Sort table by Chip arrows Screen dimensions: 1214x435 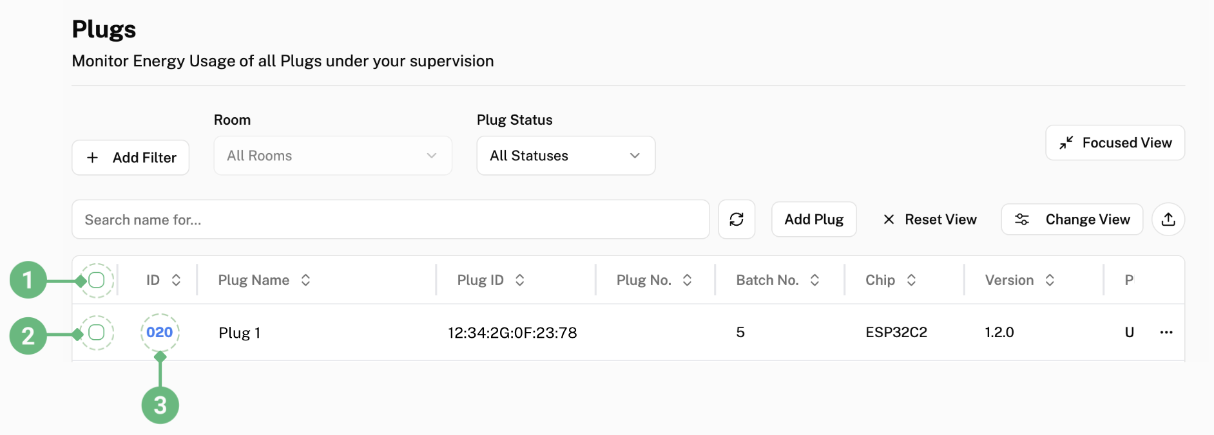(911, 280)
